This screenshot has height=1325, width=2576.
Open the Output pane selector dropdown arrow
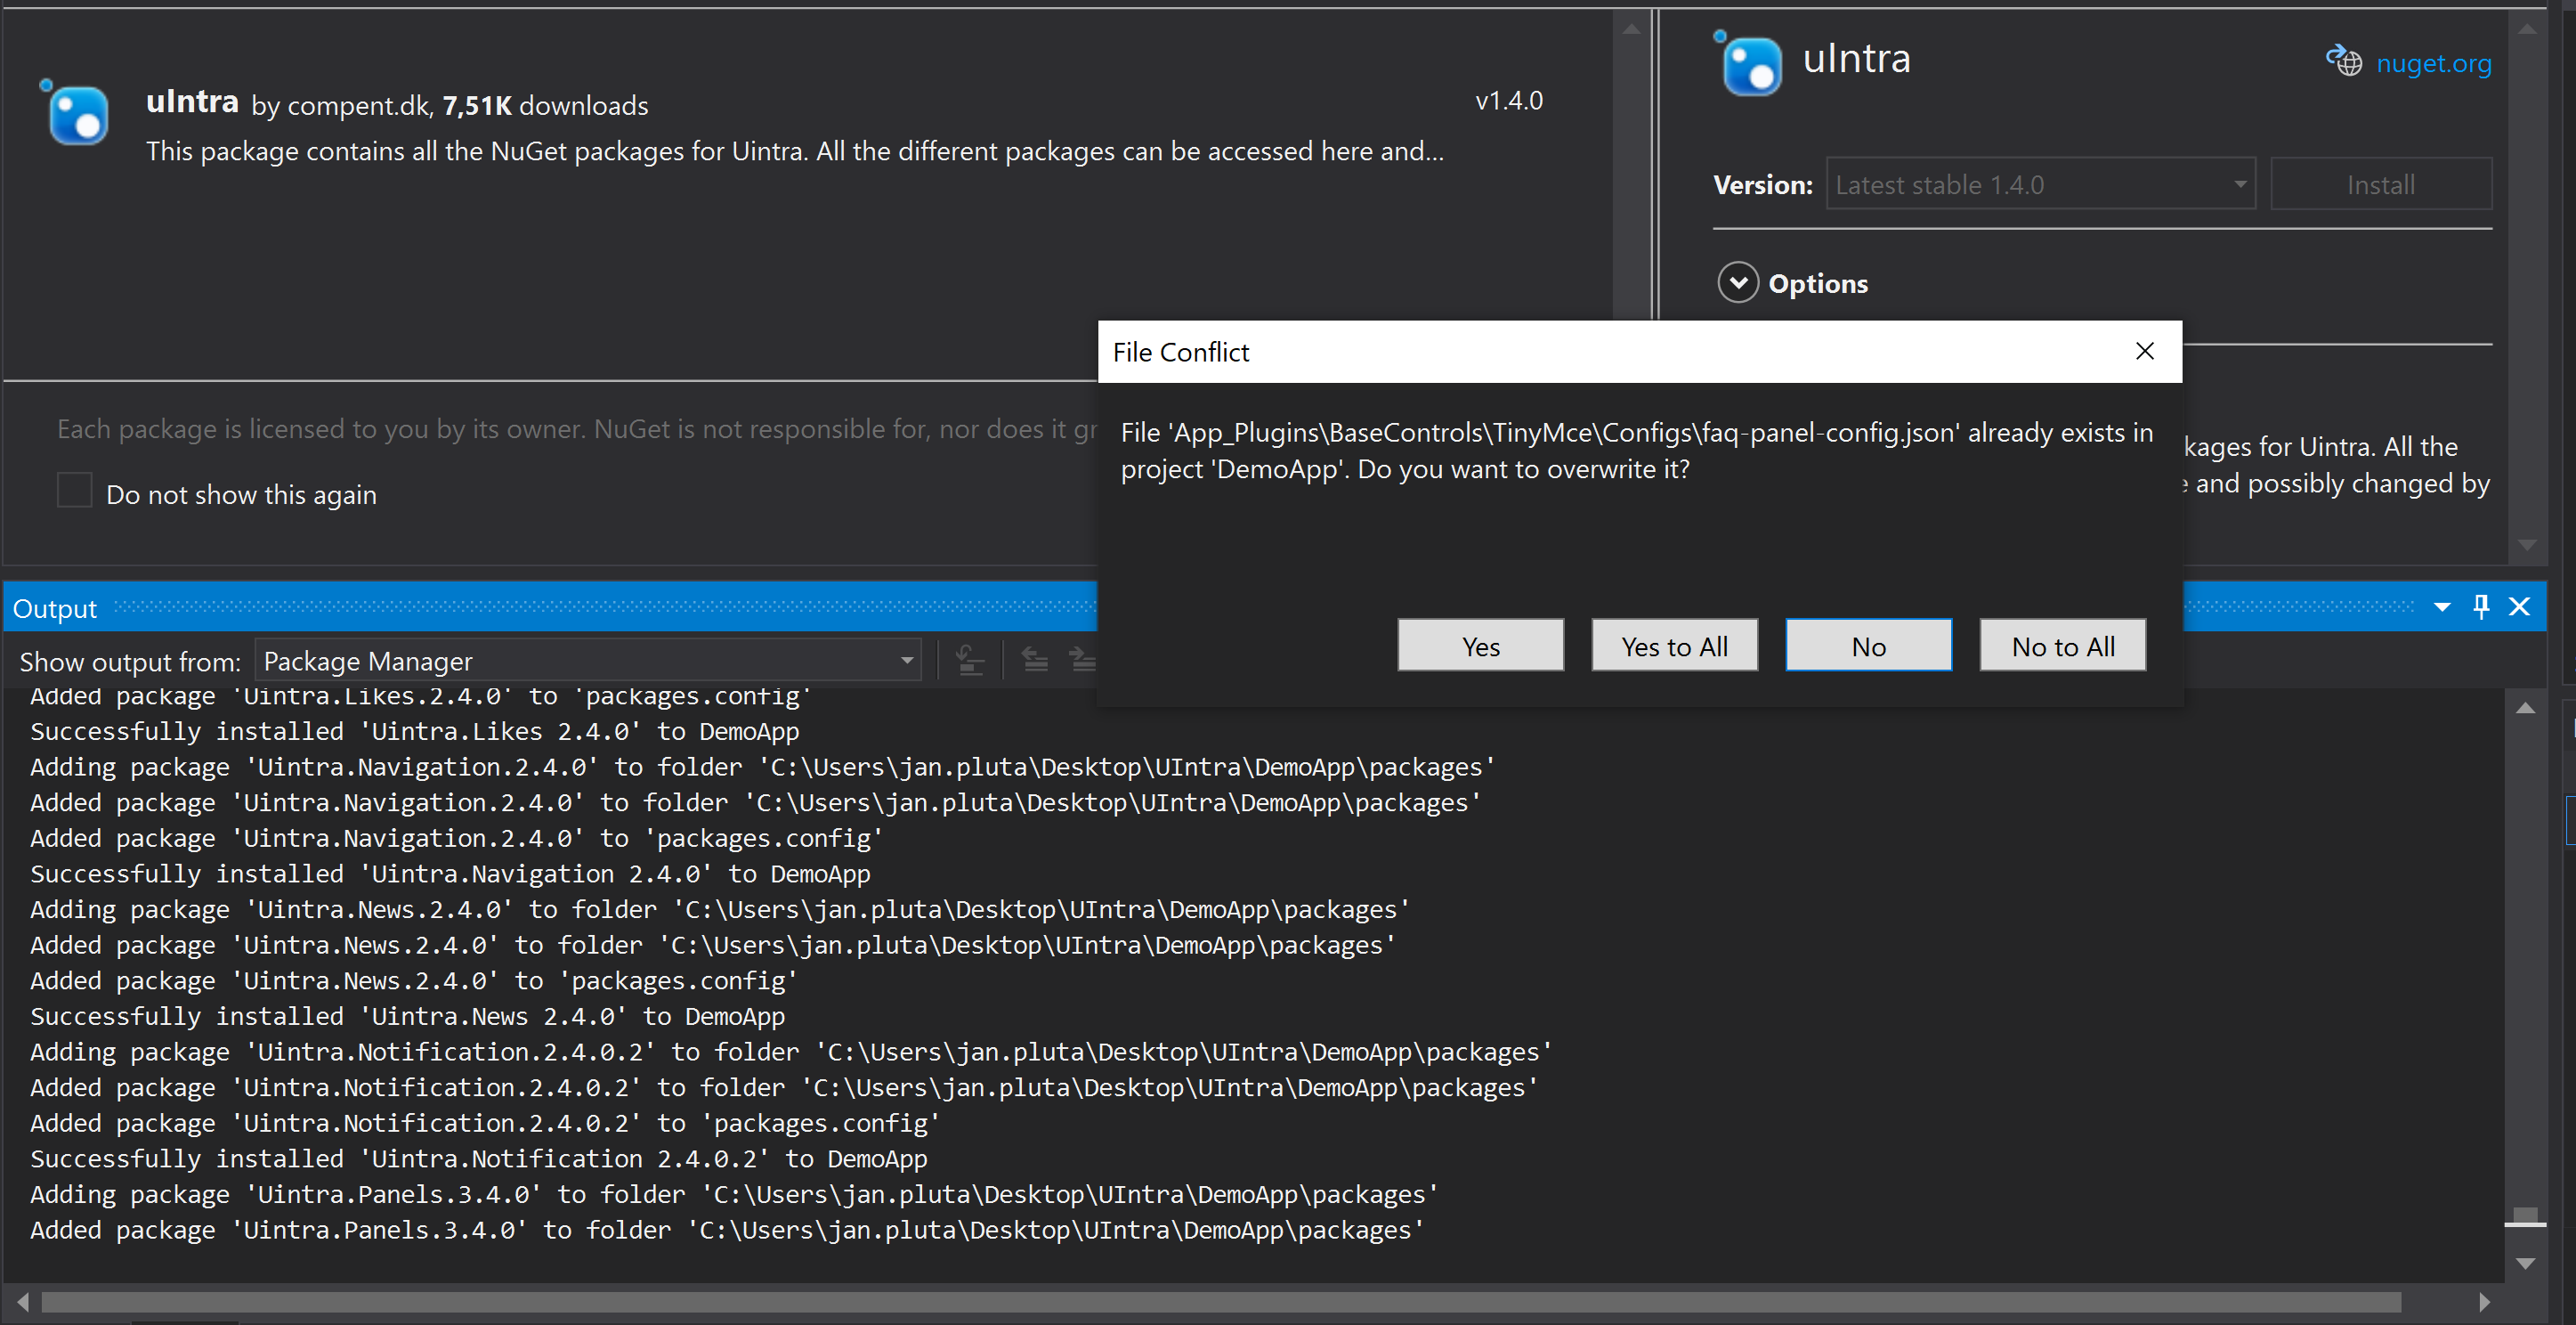[2442, 606]
